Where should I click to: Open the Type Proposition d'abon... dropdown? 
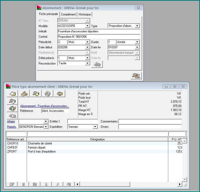137,26
